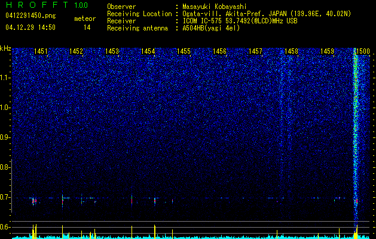Click the 1459 time marker
Viewport: 376px width, 239px height.
(x=328, y=51)
